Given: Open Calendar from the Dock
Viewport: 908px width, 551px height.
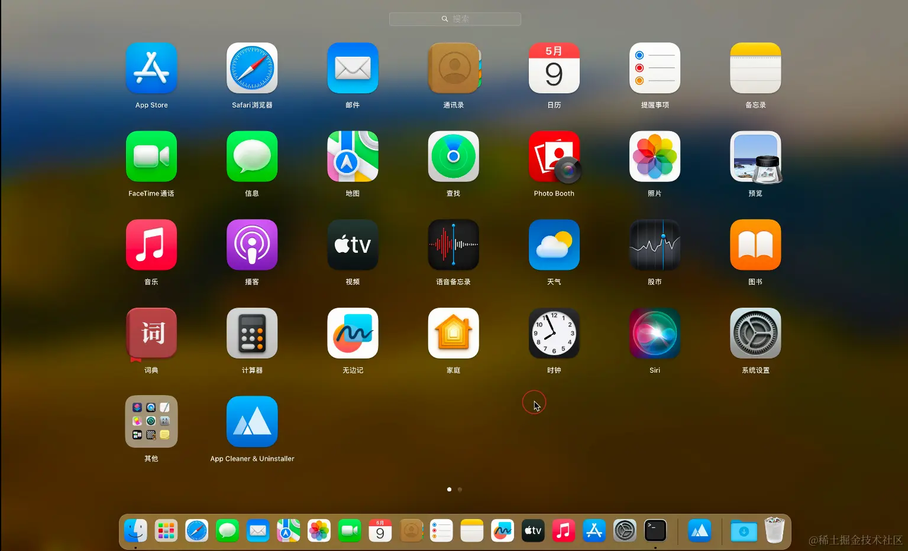Looking at the screenshot, I should tap(380, 531).
